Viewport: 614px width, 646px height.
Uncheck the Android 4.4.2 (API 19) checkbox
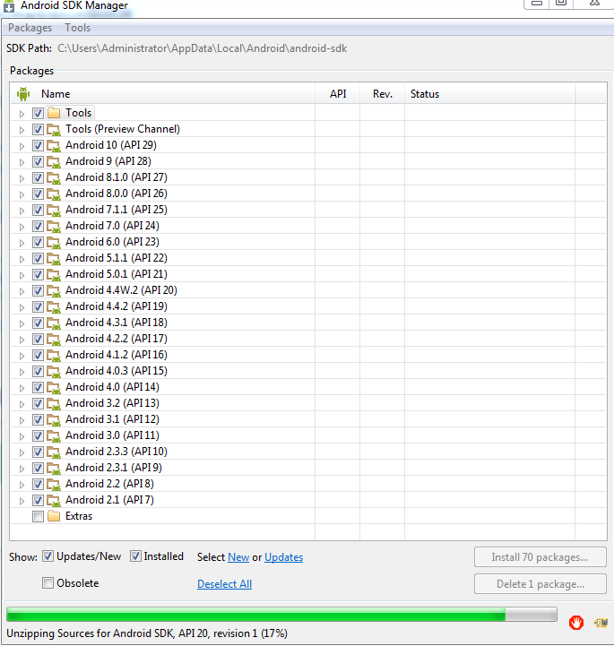coord(38,306)
